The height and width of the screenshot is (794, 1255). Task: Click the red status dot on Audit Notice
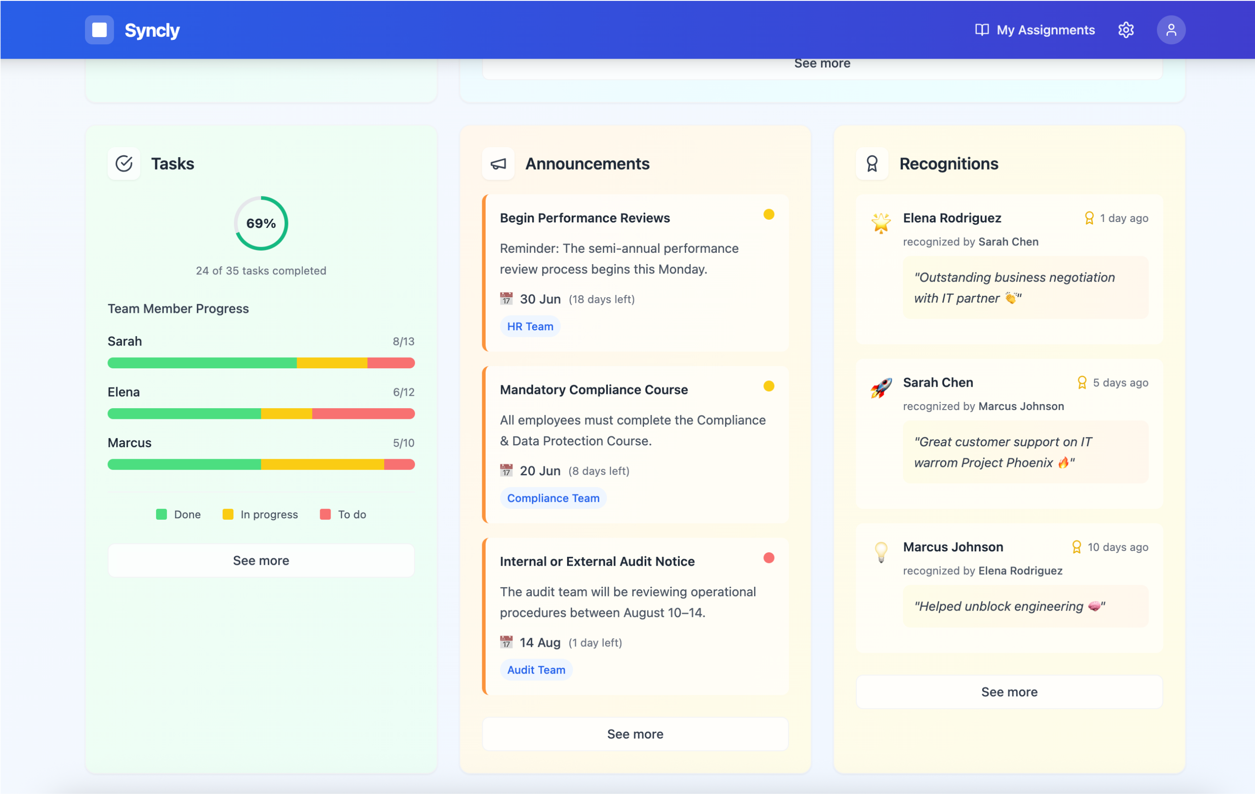[769, 558]
